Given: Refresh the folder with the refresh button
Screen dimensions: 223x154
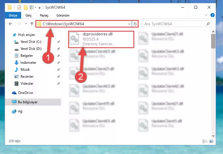Looking at the screenshot, I should point(135,24).
